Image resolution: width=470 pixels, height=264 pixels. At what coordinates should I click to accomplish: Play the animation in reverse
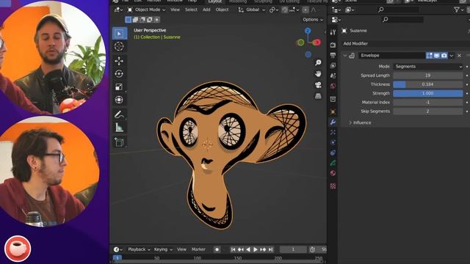click(x=248, y=249)
